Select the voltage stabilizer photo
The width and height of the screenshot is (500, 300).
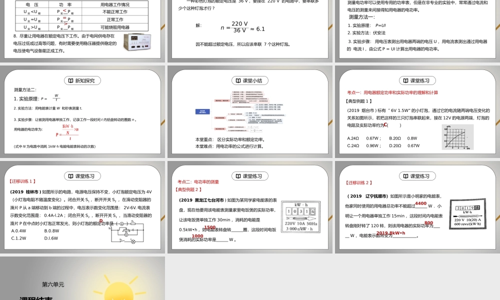137,42
